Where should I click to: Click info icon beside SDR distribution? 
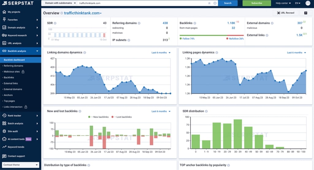tap(206, 111)
